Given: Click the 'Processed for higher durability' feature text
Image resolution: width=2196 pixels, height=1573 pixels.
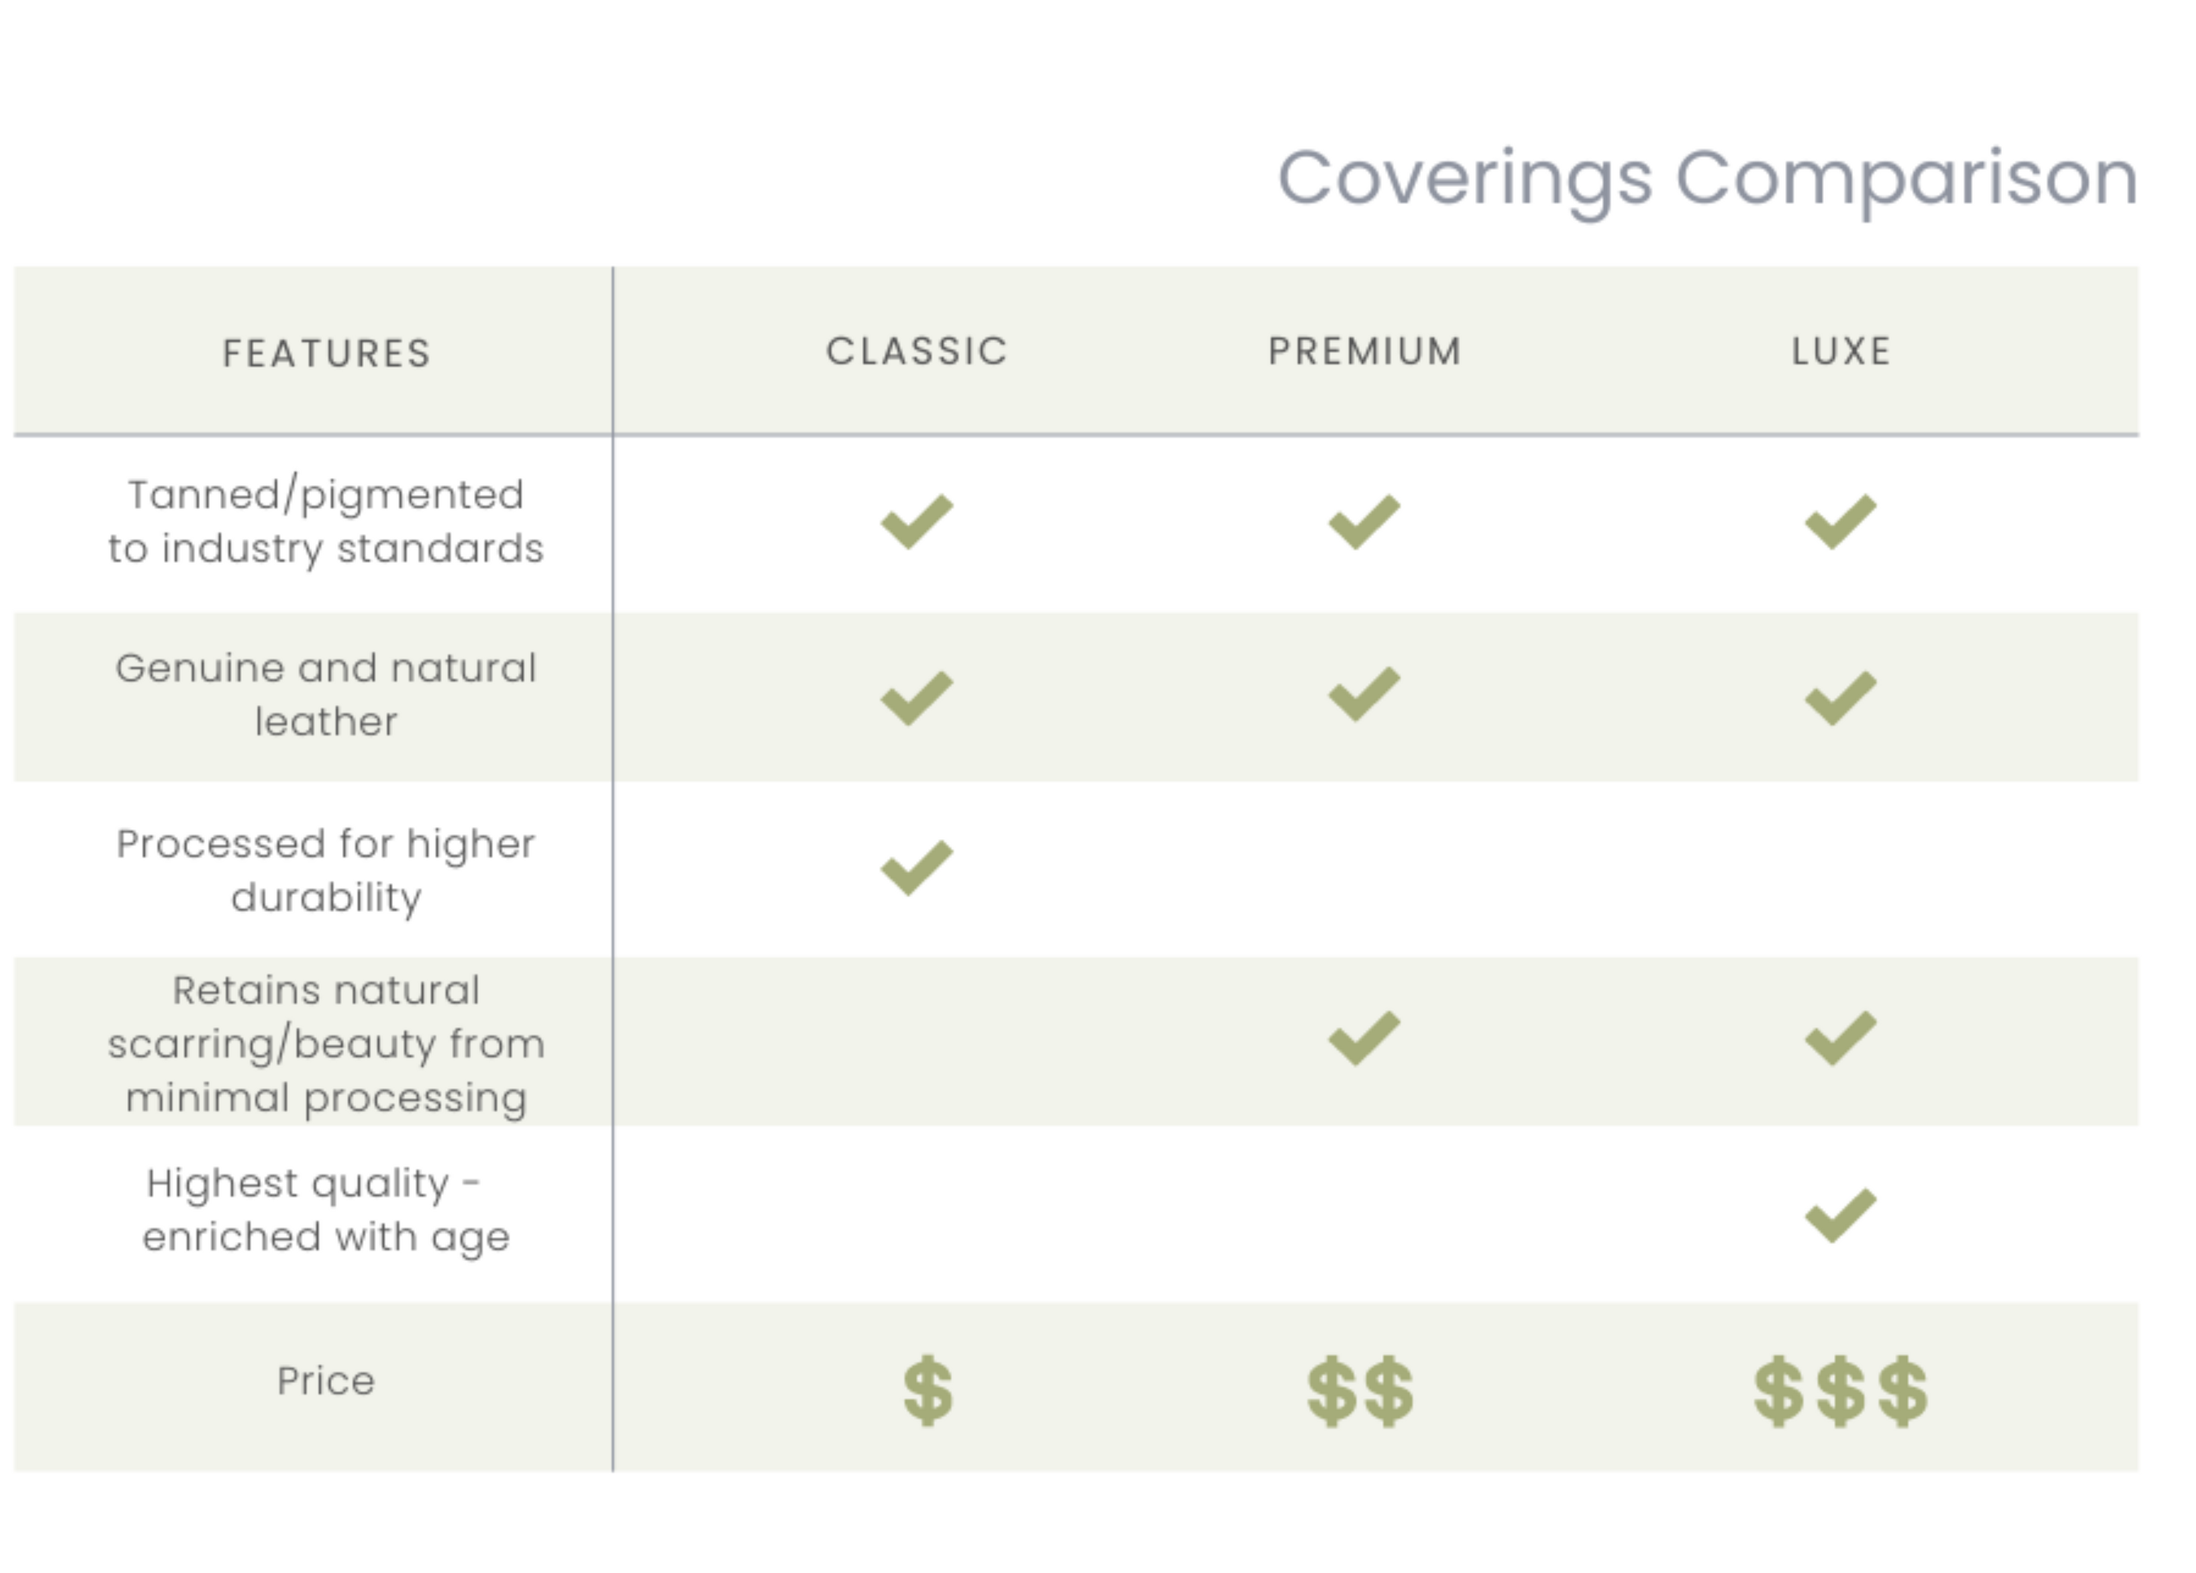Looking at the screenshot, I should [325, 870].
